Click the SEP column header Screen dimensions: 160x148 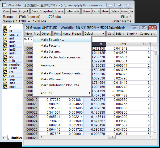tap(139, 44)
